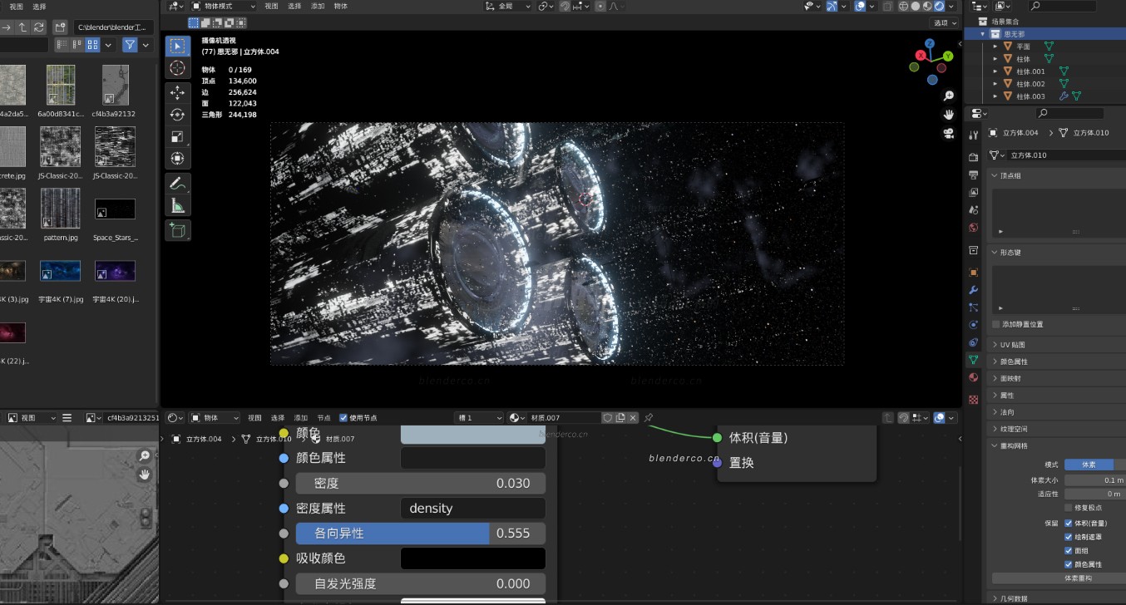Open the 选项 dropdown
This screenshot has width=1126, height=605.
click(946, 22)
